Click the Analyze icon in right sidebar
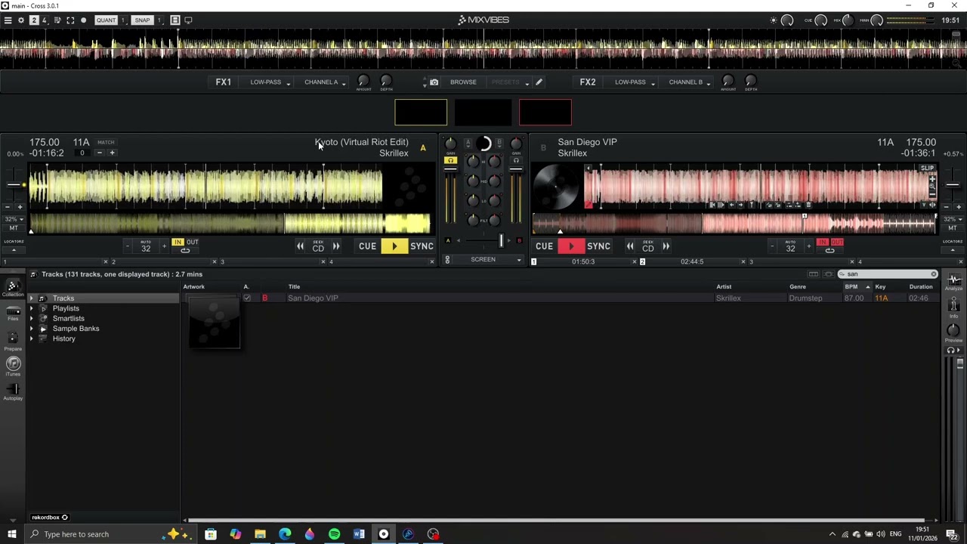The width and height of the screenshot is (967, 544). click(953, 282)
